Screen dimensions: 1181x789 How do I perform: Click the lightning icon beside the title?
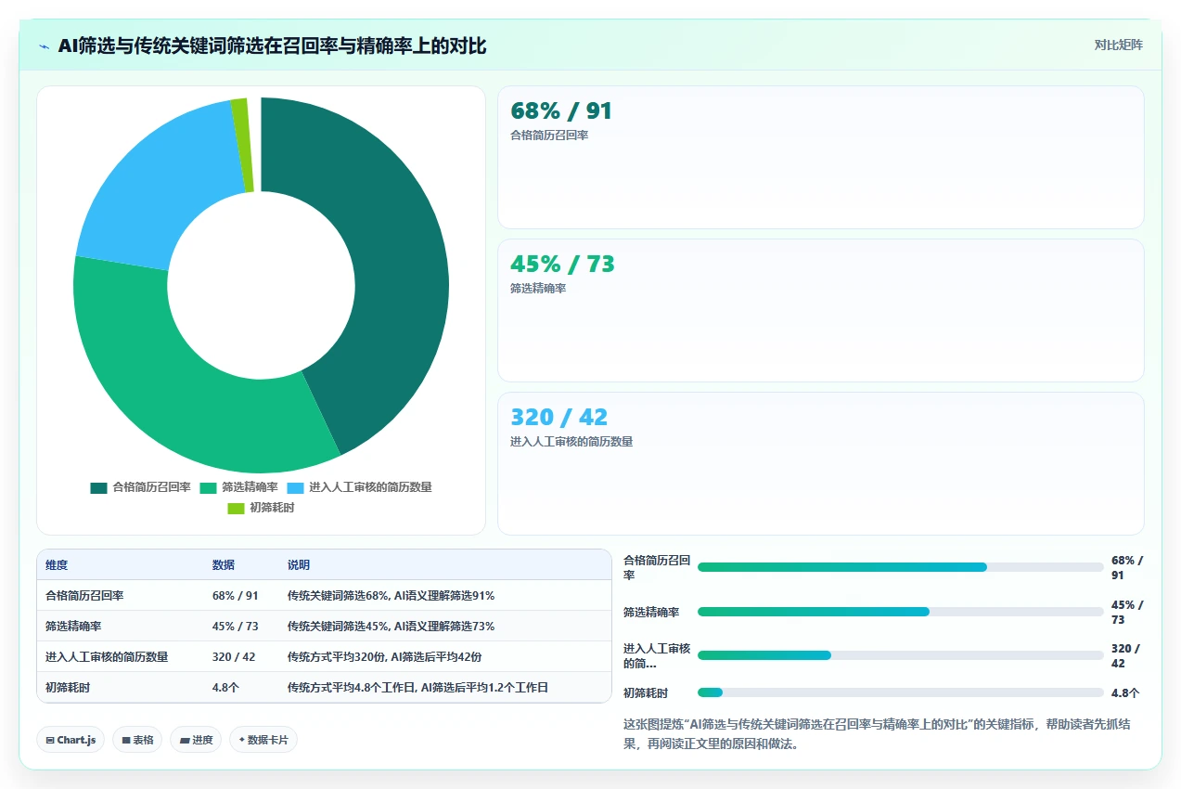pyautogui.click(x=44, y=46)
